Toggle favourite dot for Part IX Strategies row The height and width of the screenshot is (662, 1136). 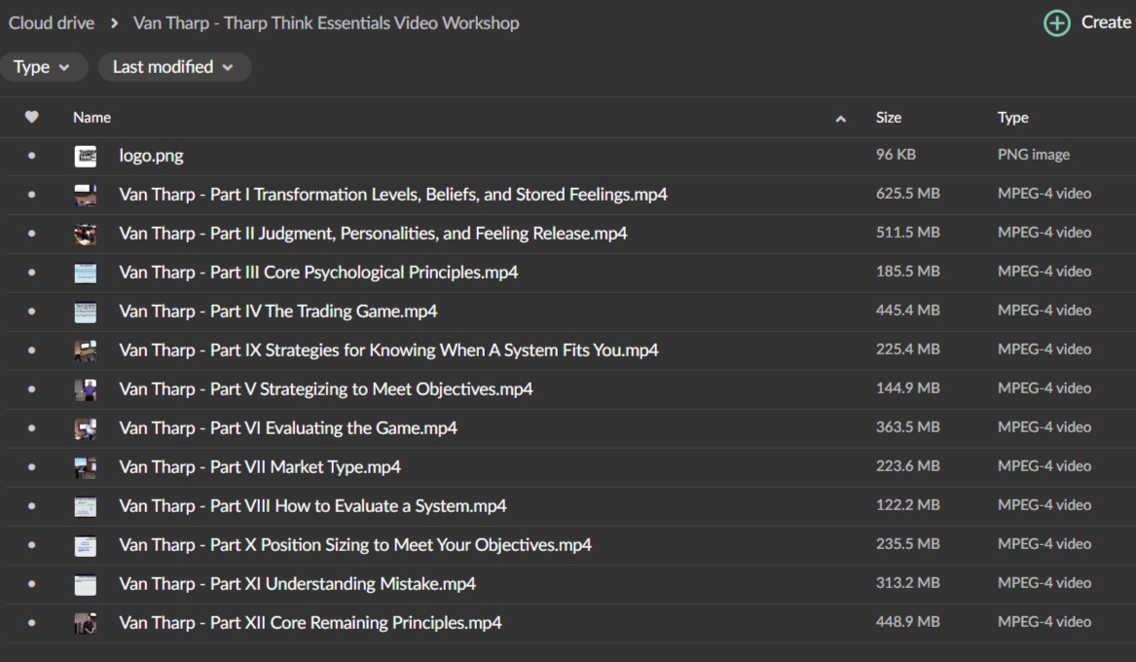[31, 350]
